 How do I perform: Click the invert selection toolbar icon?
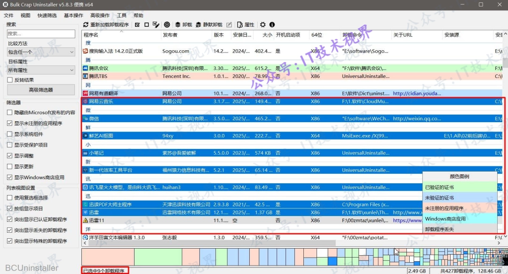156,24
